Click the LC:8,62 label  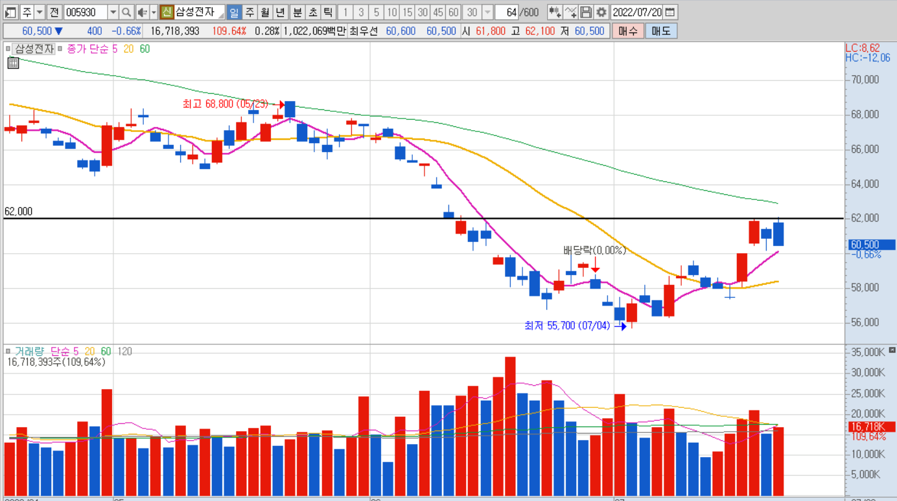click(x=863, y=48)
